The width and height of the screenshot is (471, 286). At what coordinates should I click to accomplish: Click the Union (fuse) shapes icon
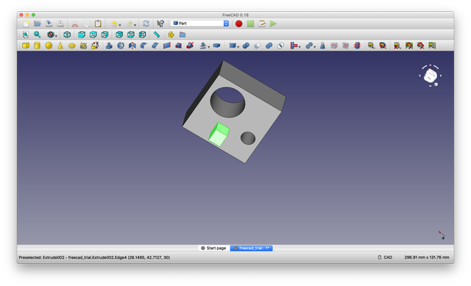(x=269, y=46)
